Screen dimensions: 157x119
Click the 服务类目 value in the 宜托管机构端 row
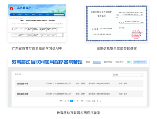tap(103, 94)
